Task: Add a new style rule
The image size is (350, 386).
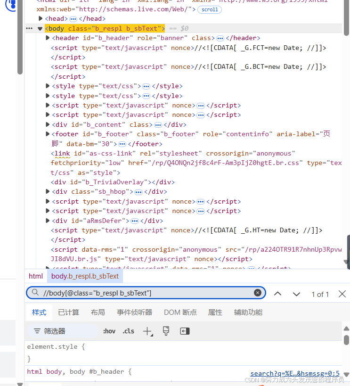Action: (148, 331)
